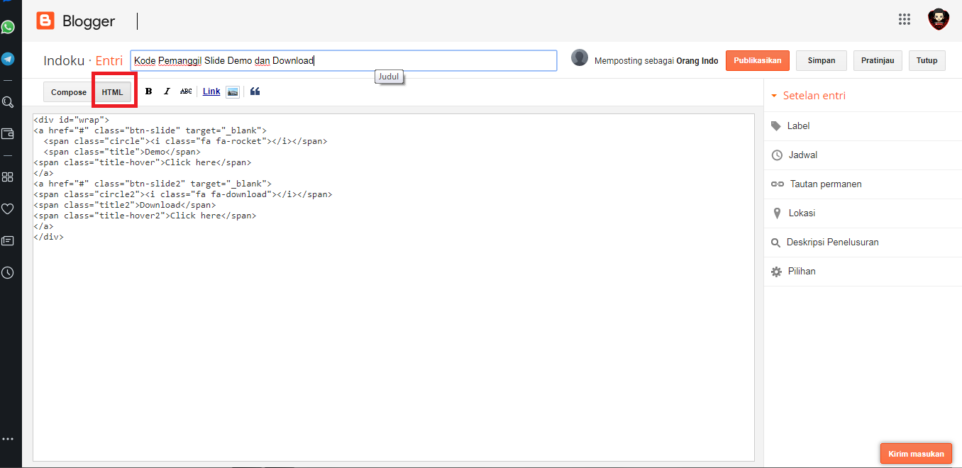Switch to Compose editor mode
962x468 pixels.
tap(69, 92)
